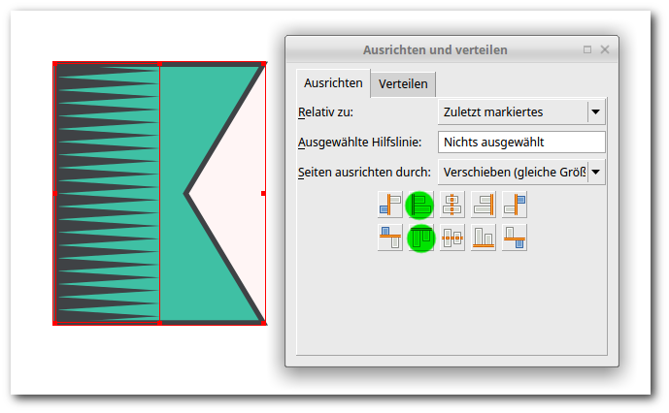Center objects on the horizontal axis

pyautogui.click(x=452, y=238)
